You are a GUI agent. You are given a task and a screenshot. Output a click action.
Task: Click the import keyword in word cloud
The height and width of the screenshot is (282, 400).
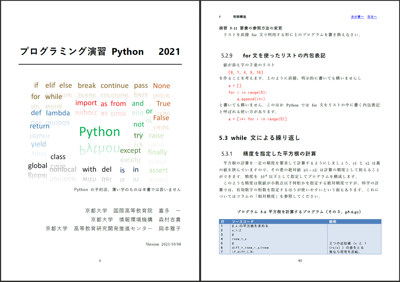pyautogui.click(x=86, y=103)
